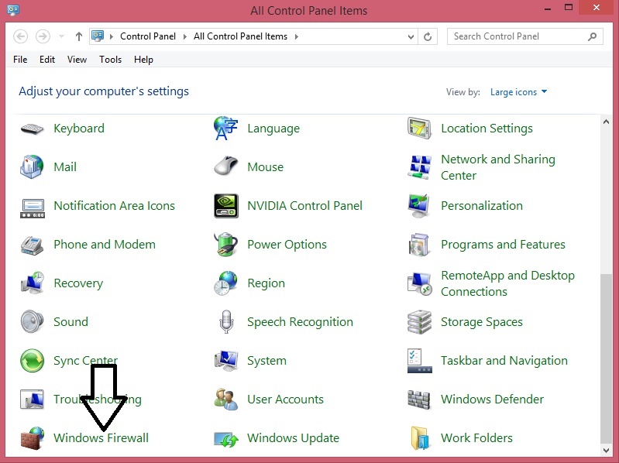Expand the address bar history dropdown
The height and width of the screenshot is (463, 619).
[411, 36]
